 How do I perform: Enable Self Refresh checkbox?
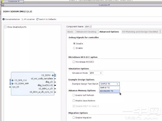(74, 95)
